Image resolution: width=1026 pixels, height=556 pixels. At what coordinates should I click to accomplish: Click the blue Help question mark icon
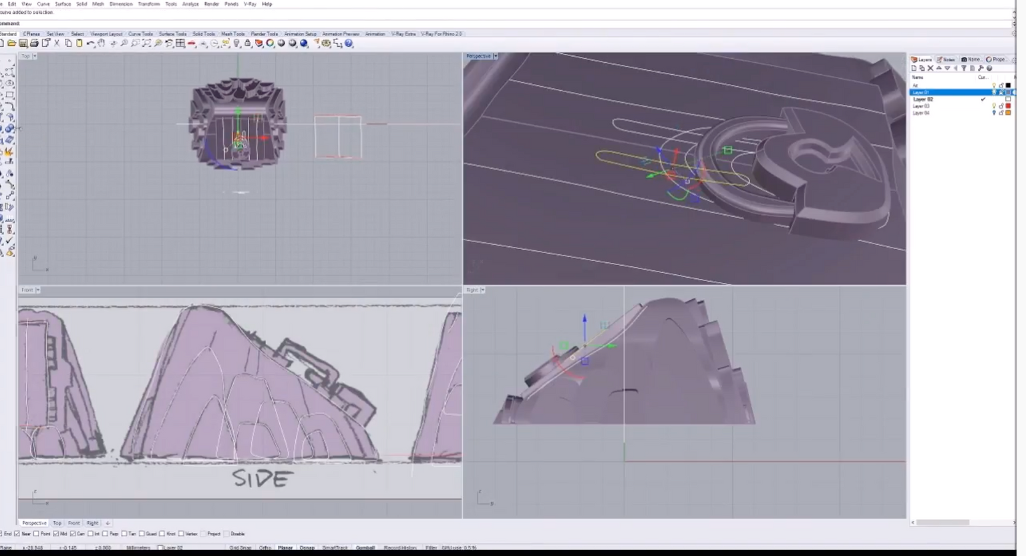(x=349, y=43)
